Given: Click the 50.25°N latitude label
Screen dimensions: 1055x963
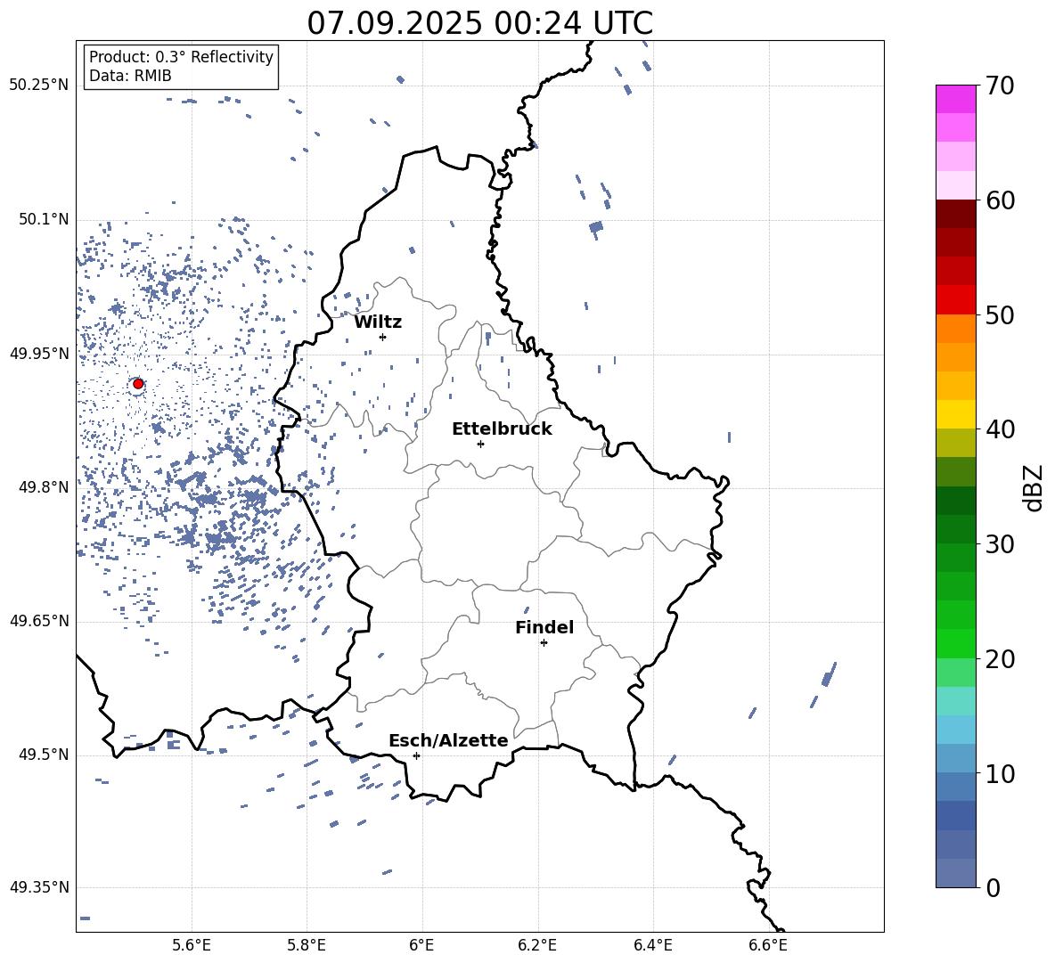Looking at the screenshot, I should click(39, 86).
